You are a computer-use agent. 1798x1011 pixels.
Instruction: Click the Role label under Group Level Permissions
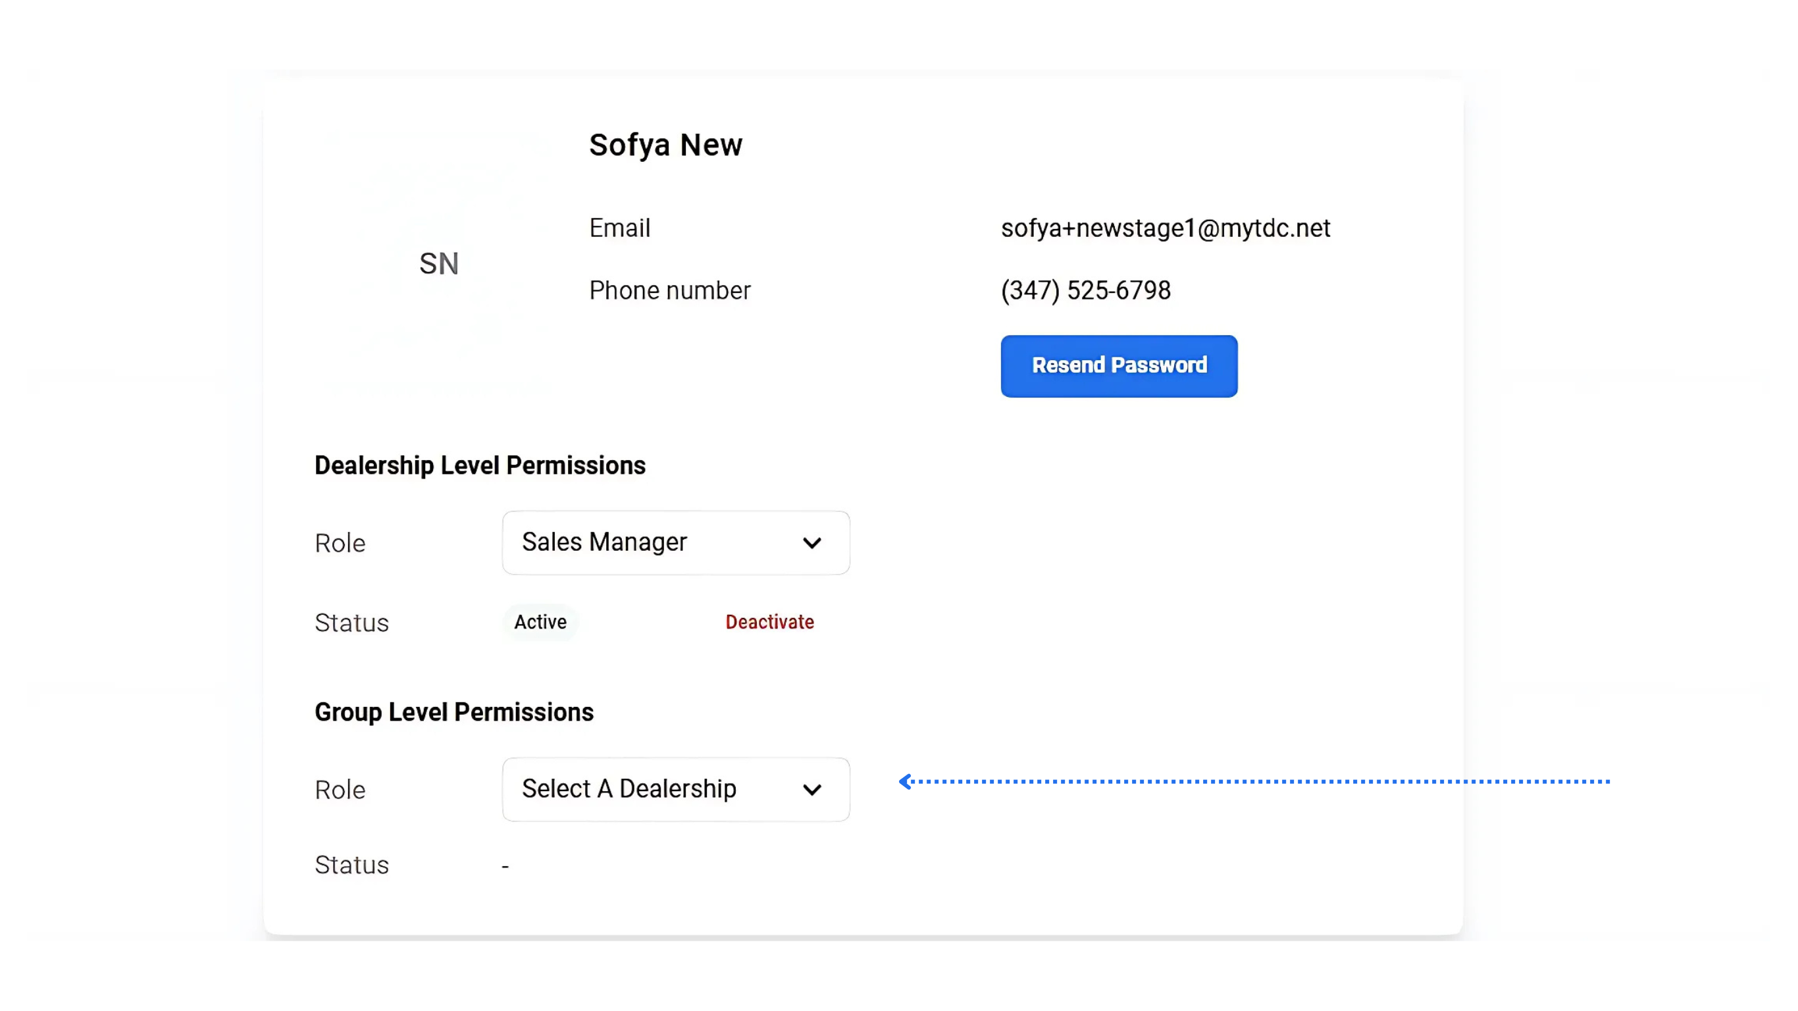[340, 790]
